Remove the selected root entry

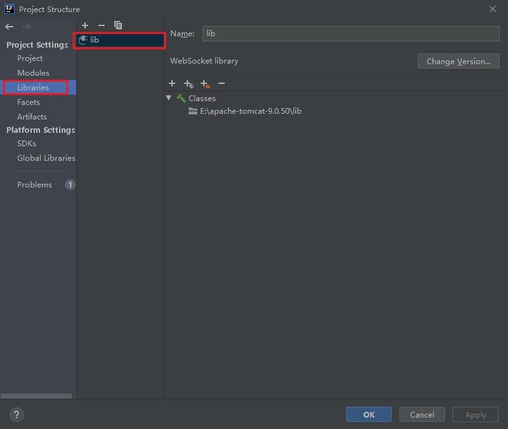click(x=222, y=83)
